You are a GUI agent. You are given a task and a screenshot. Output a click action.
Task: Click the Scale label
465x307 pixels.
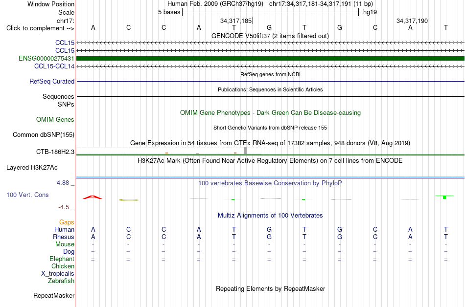point(66,12)
